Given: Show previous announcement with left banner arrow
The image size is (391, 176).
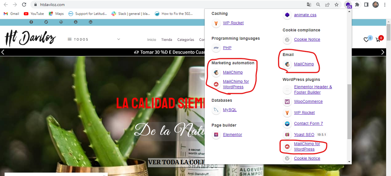Looking at the screenshot, I should (x=3, y=52).
